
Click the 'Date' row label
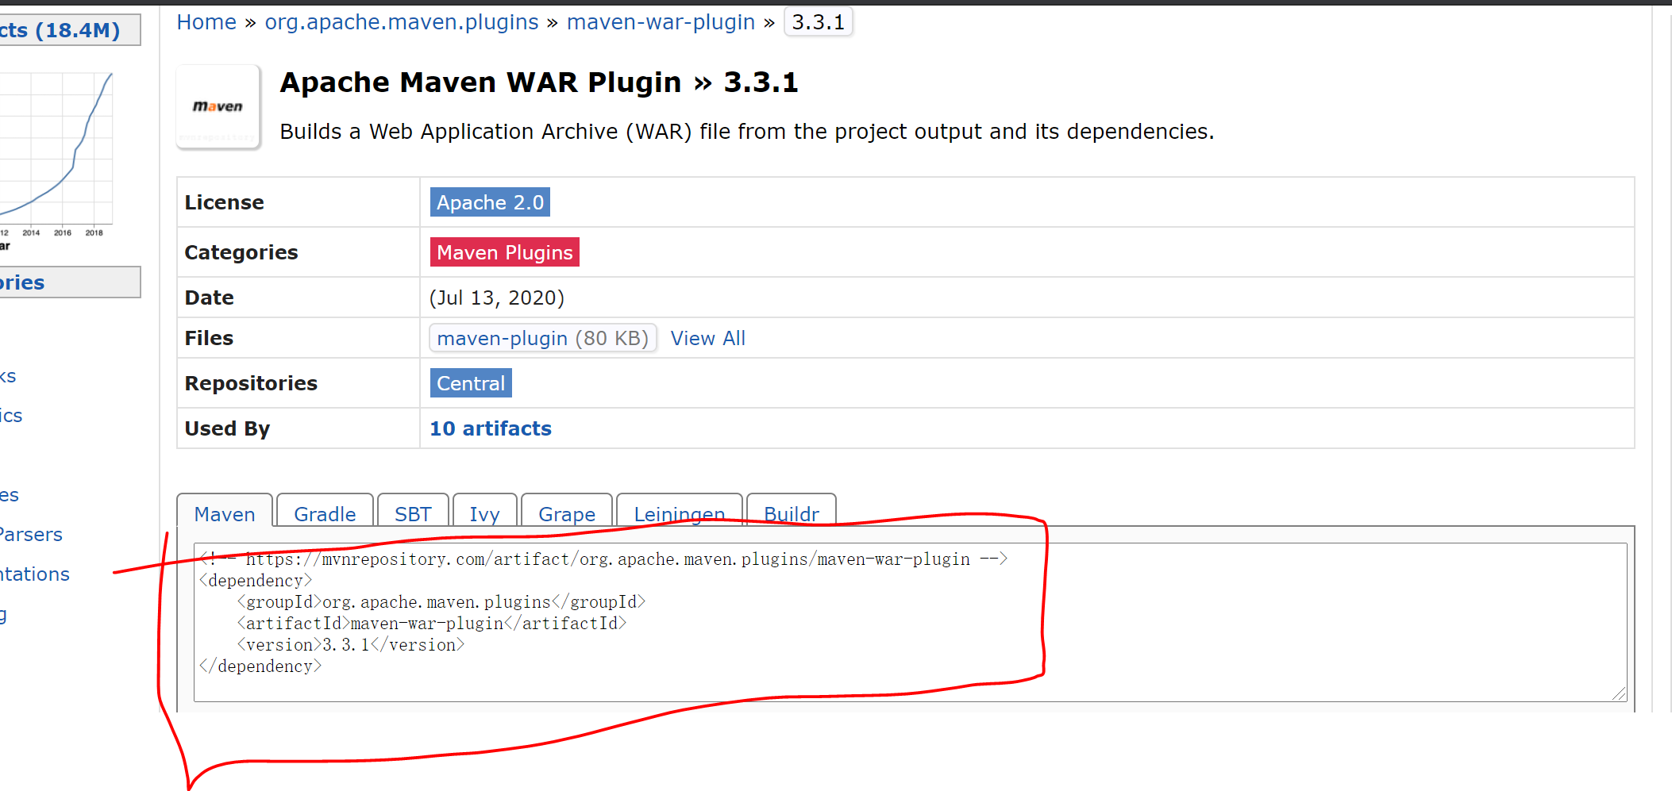click(x=210, y=298)
